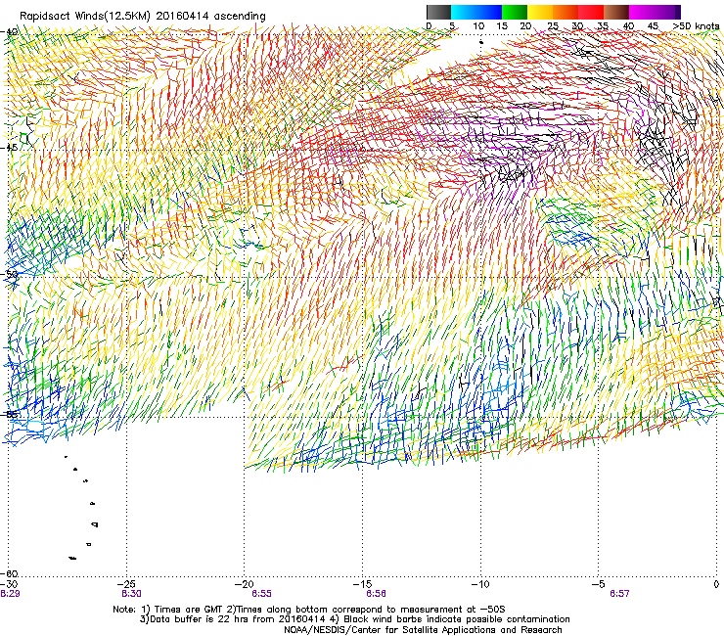The image size is (724, 636).
Task: Click the '-30' longitude axis label
Action: coord(9,584)
